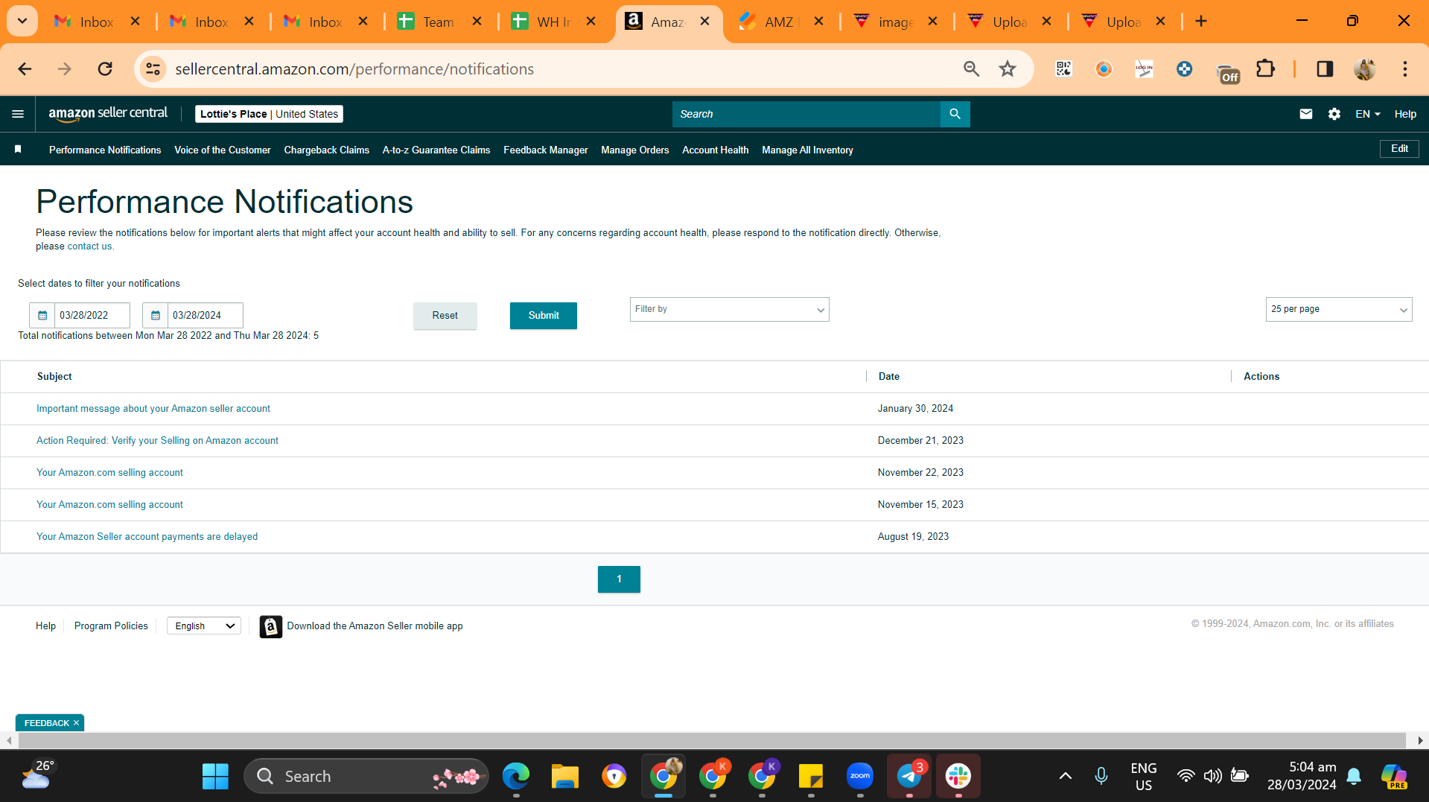Image resolution: width=1429 pixels, height=802 pixels.
Task: View site information icon in address bar
Action: [x=153, y=69]
